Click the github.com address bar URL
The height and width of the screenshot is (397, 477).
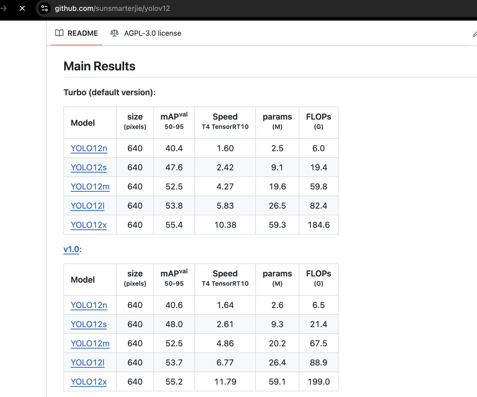(112, 8)
